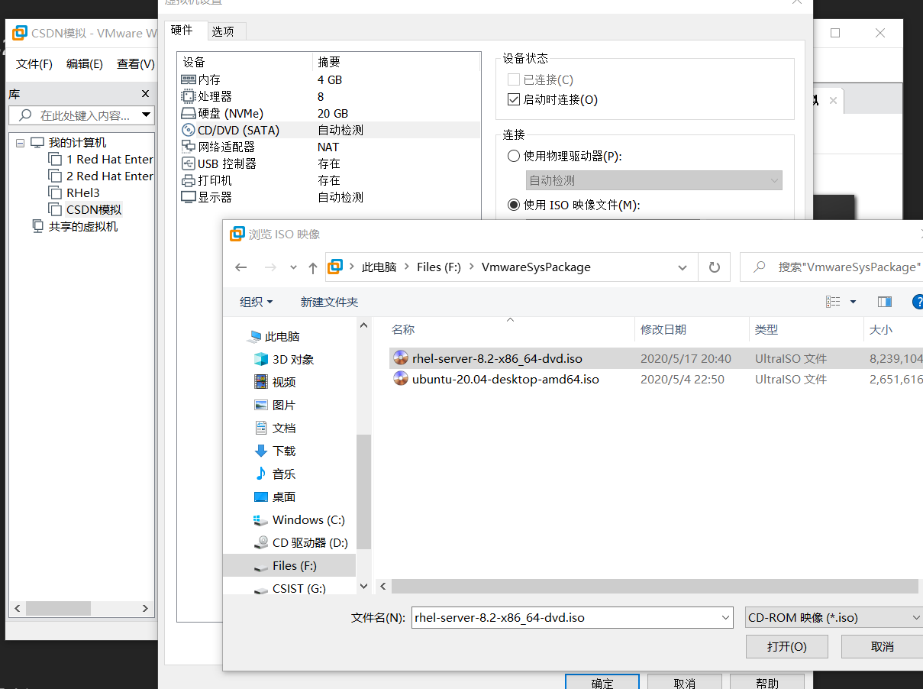Screen dimensions: 923x689
Task: Open 文件(F) menu in VMware window
Action: [34, 64]
